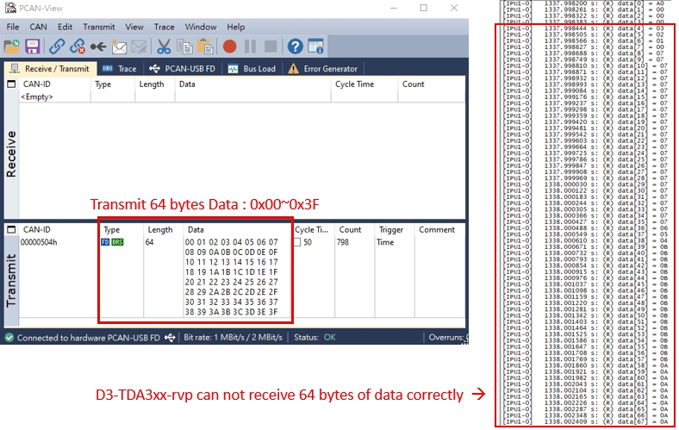Toggle the Cycle Time checkbox for 00000504h
679x430 pixels.
(297, 242)
